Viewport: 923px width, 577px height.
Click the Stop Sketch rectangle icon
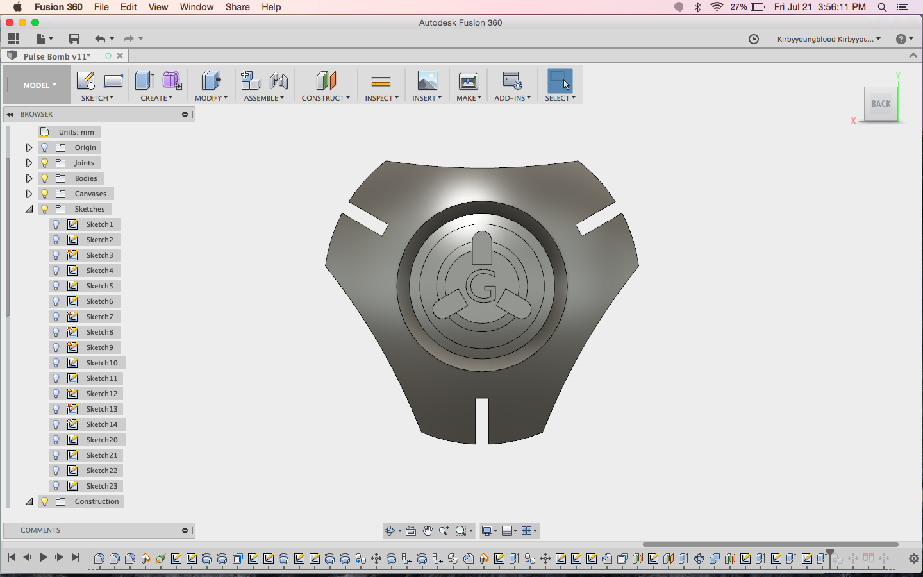pos(113,81)
